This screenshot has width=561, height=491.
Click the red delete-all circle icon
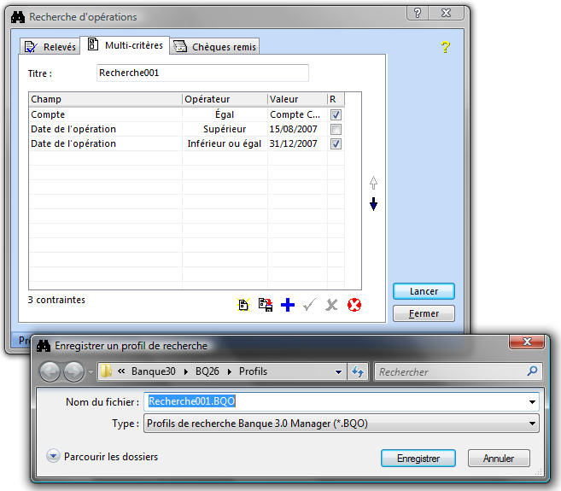click(x=354, y=305)
